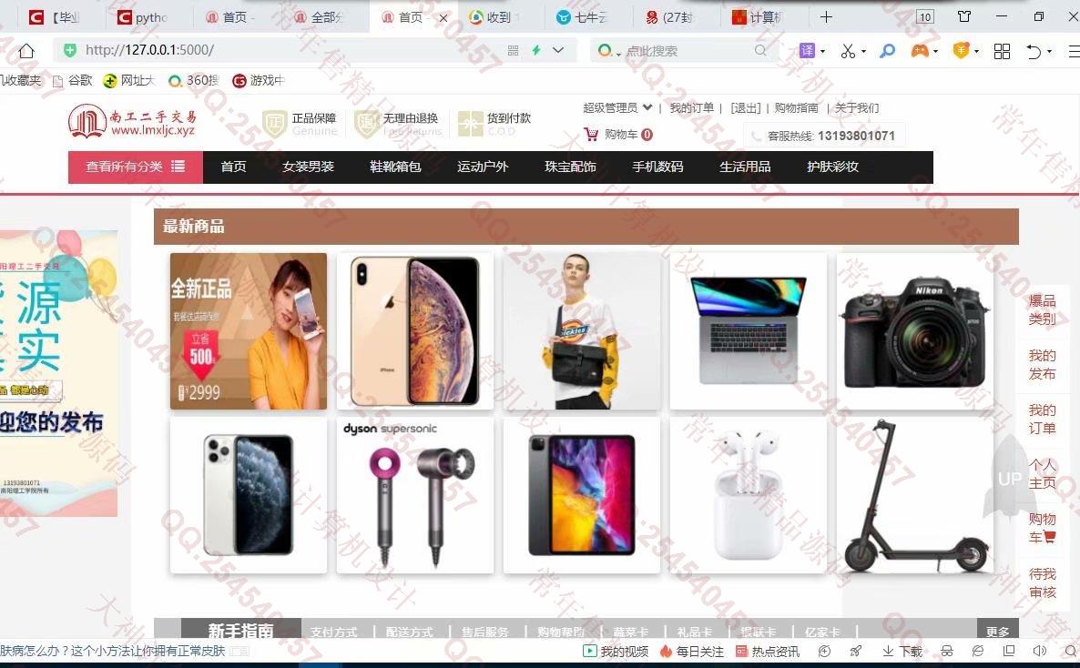Open the new tab plus button
Screen dimensions: 1080x668
(827, 16)
